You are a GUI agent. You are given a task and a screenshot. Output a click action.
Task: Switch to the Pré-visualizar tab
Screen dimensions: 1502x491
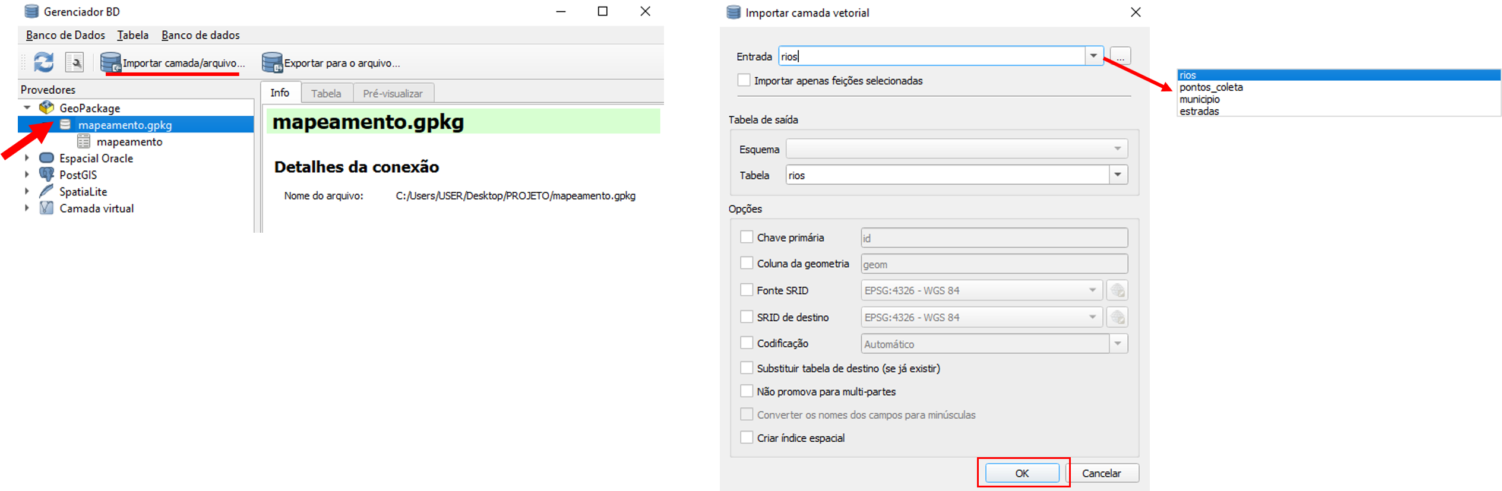[393, 93]
